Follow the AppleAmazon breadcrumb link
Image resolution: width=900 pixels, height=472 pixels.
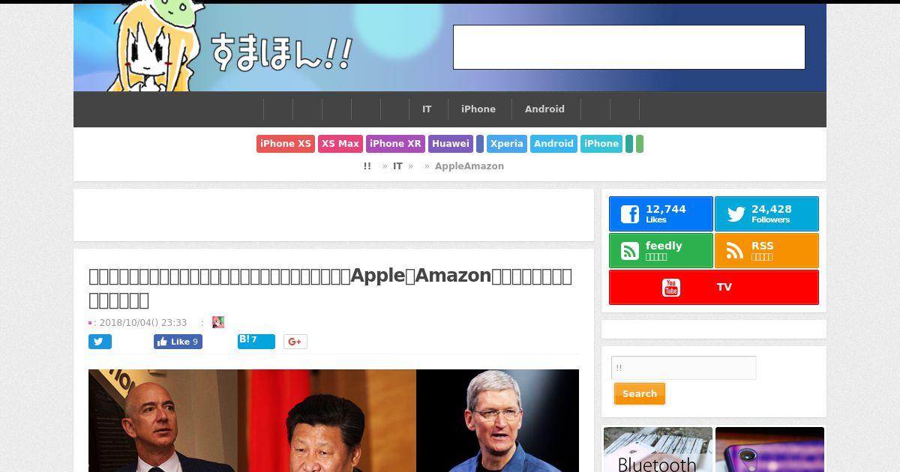click(x=469, y=166)
